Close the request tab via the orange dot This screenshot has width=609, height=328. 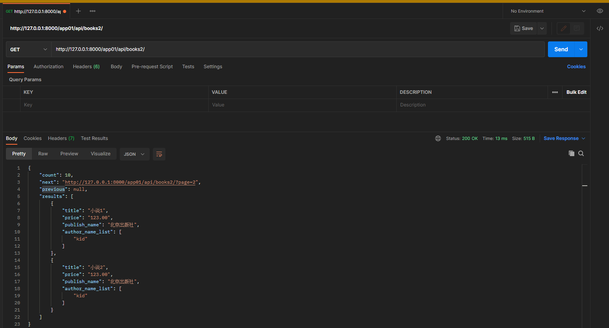[65, 11]
